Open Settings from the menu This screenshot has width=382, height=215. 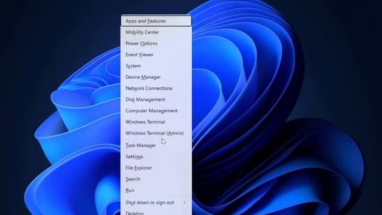click(156, 156)
